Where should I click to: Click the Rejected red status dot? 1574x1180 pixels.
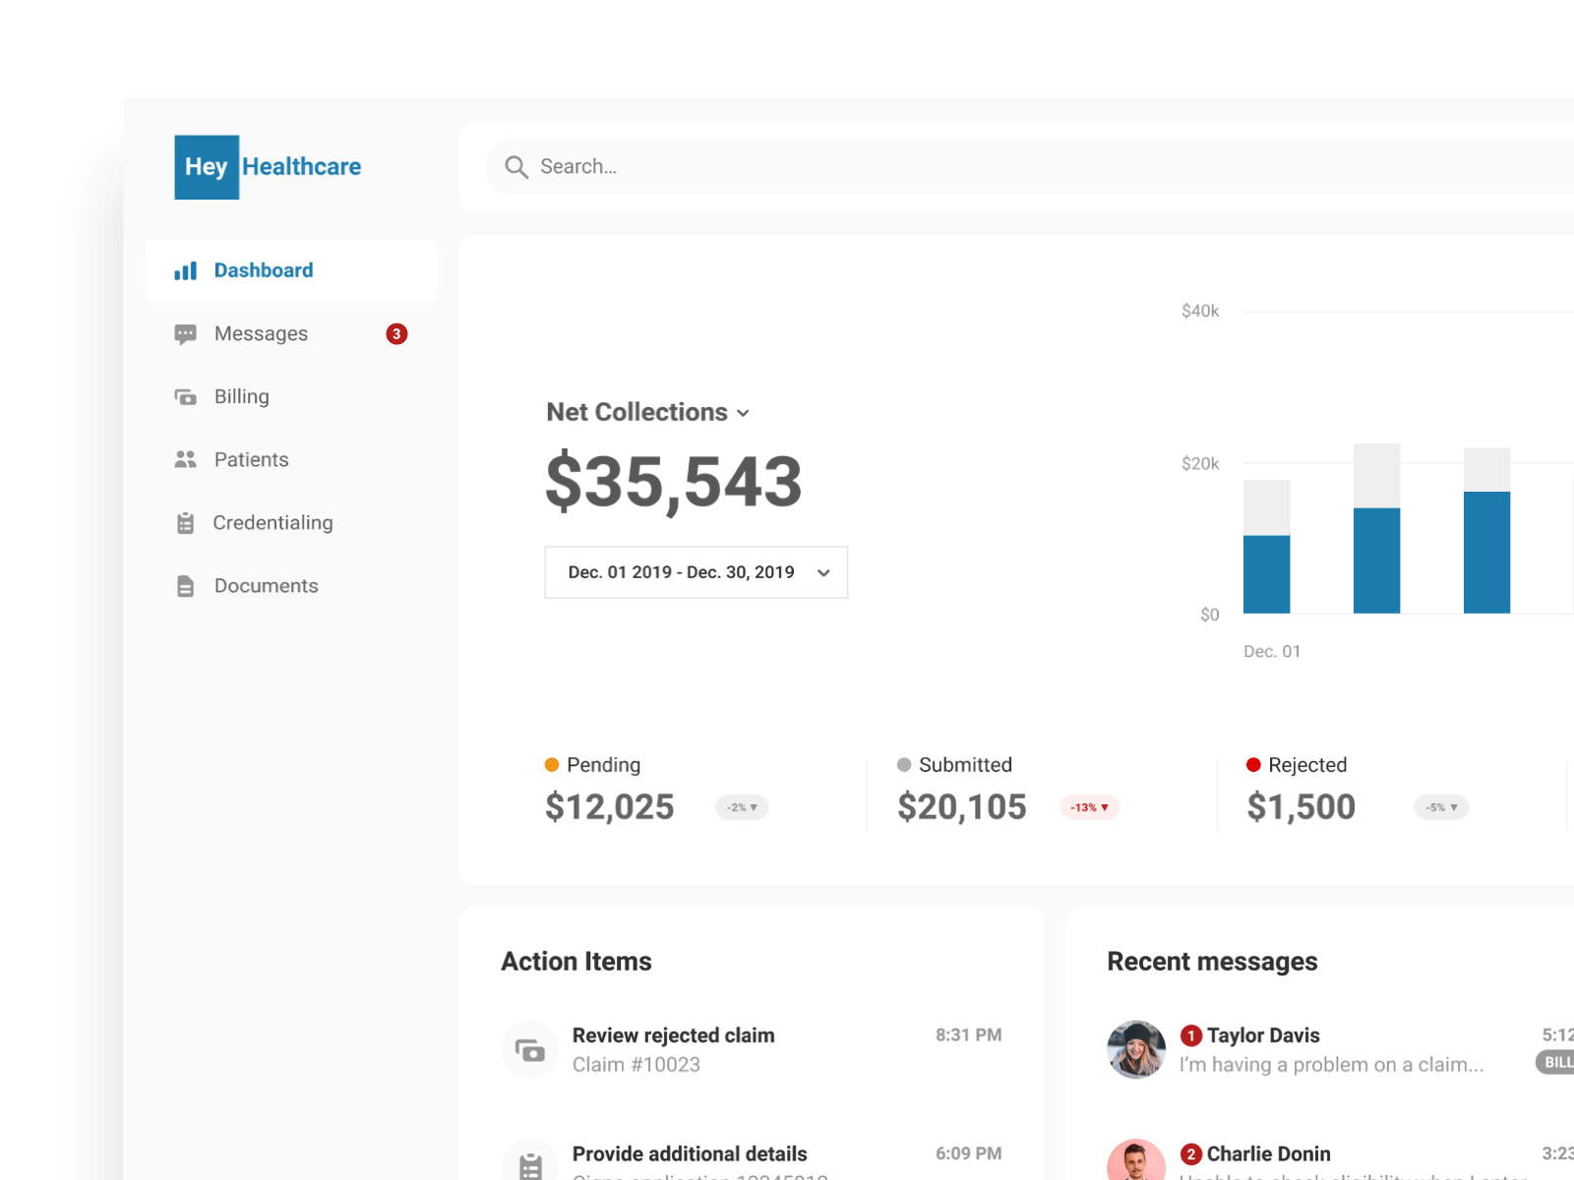pos(1253,764)
